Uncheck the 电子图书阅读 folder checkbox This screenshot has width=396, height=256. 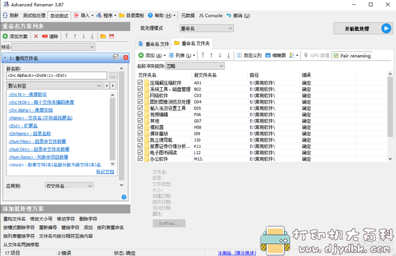(140, 152)
